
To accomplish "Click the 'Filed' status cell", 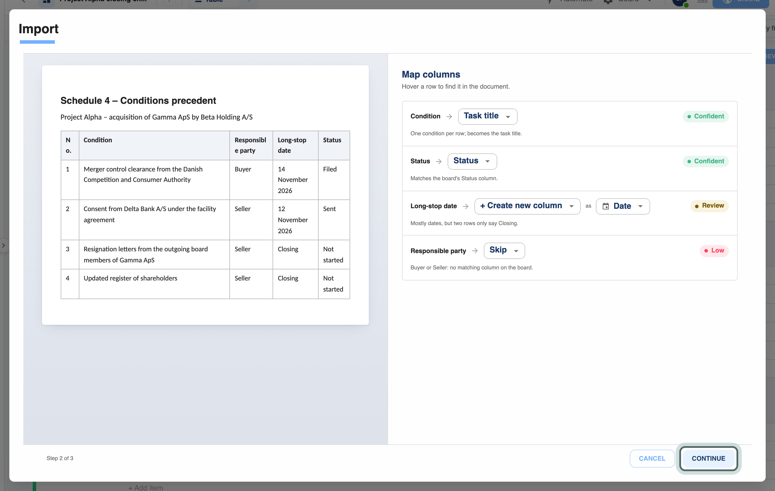I will pos(334,180).
